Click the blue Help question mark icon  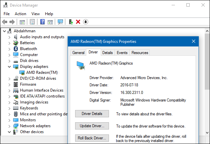42,22
